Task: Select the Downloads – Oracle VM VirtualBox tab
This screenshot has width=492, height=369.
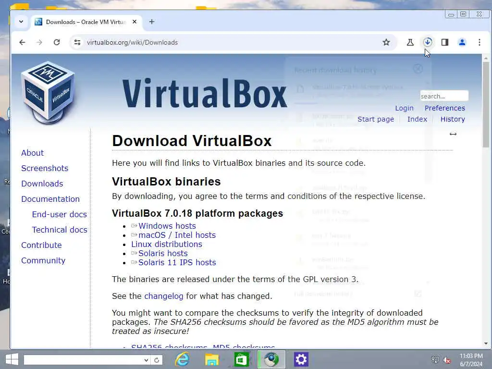Action: click(x=86, y=22)
